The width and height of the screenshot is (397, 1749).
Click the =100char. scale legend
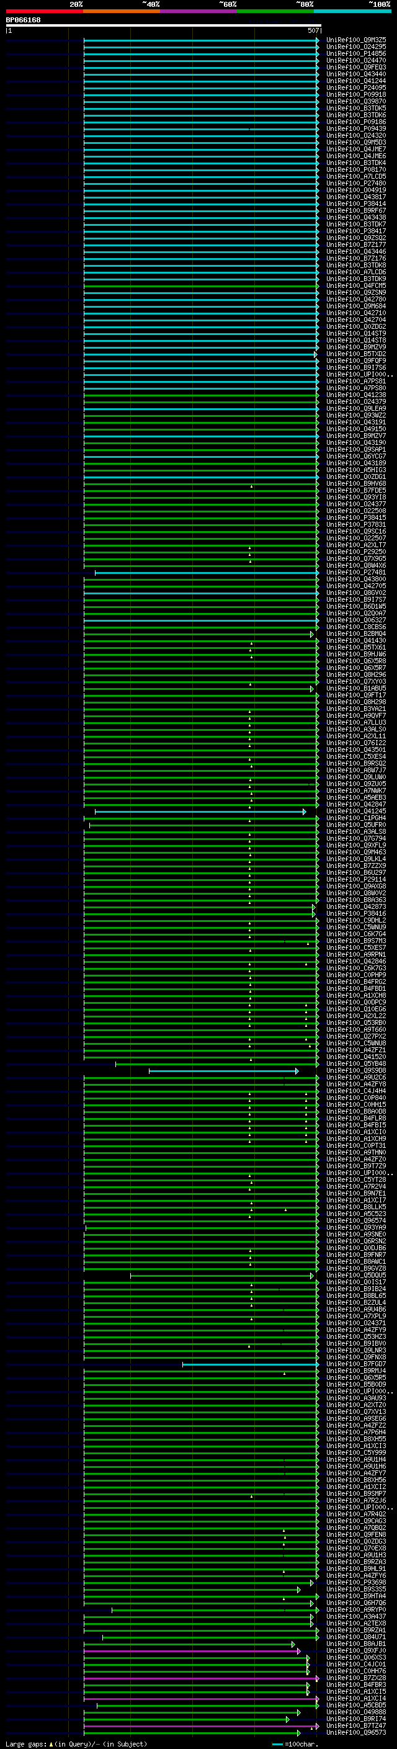coord(294,1743)
